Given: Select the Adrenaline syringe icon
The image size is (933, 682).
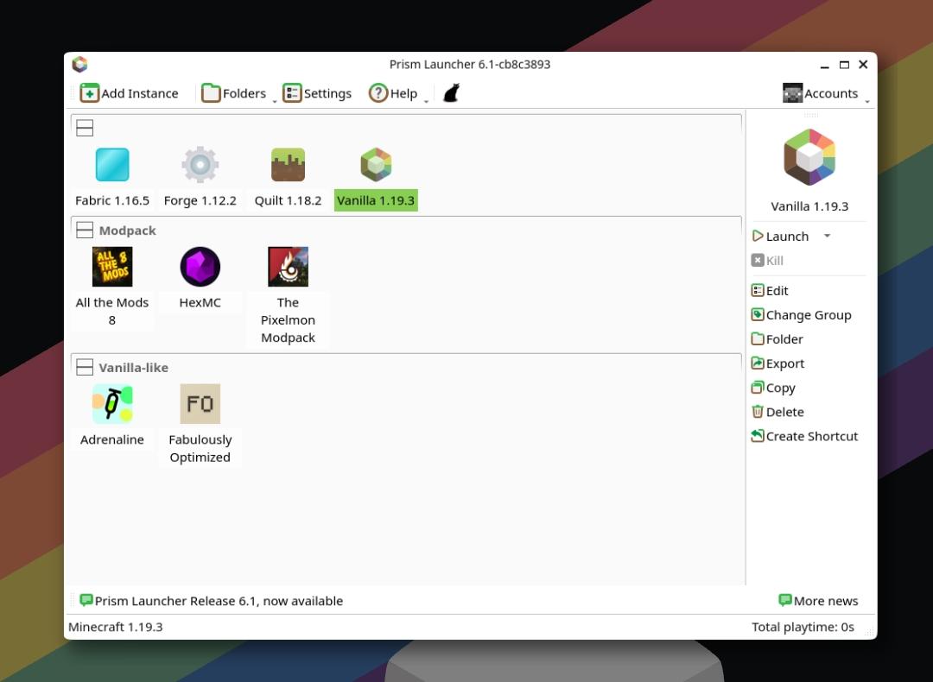Looking at the screenshot, I should pos(111,404).
